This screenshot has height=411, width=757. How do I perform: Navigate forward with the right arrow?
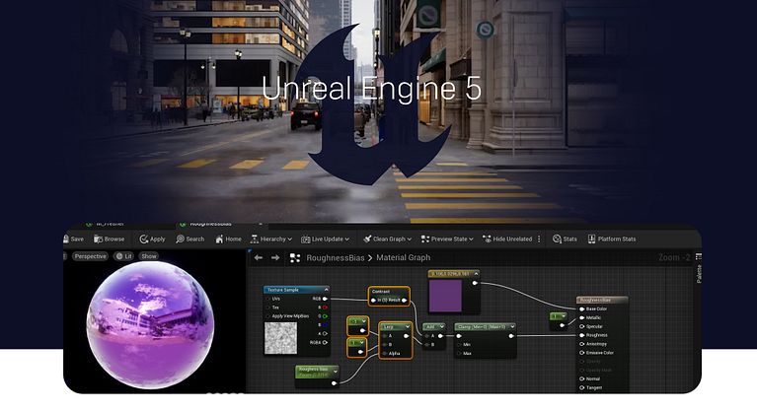click(x=273, y=258)
